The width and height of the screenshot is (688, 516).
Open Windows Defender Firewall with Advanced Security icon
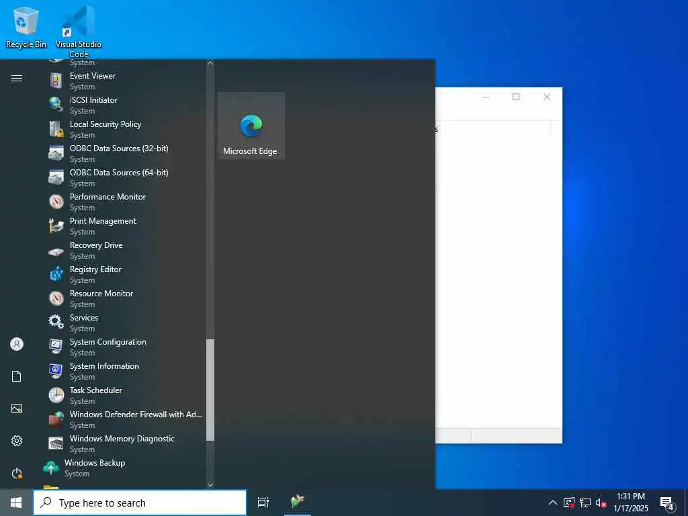56,419
